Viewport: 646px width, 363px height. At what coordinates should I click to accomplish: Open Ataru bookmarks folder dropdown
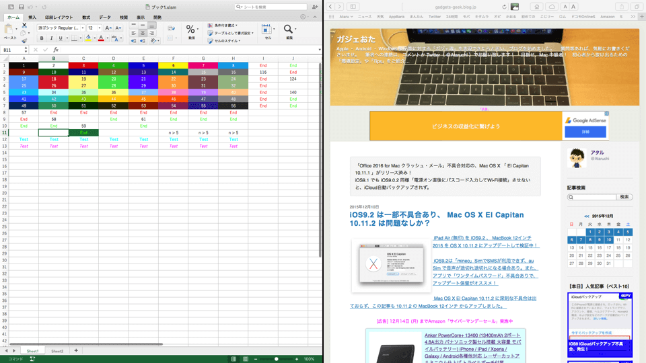point(346,17)
